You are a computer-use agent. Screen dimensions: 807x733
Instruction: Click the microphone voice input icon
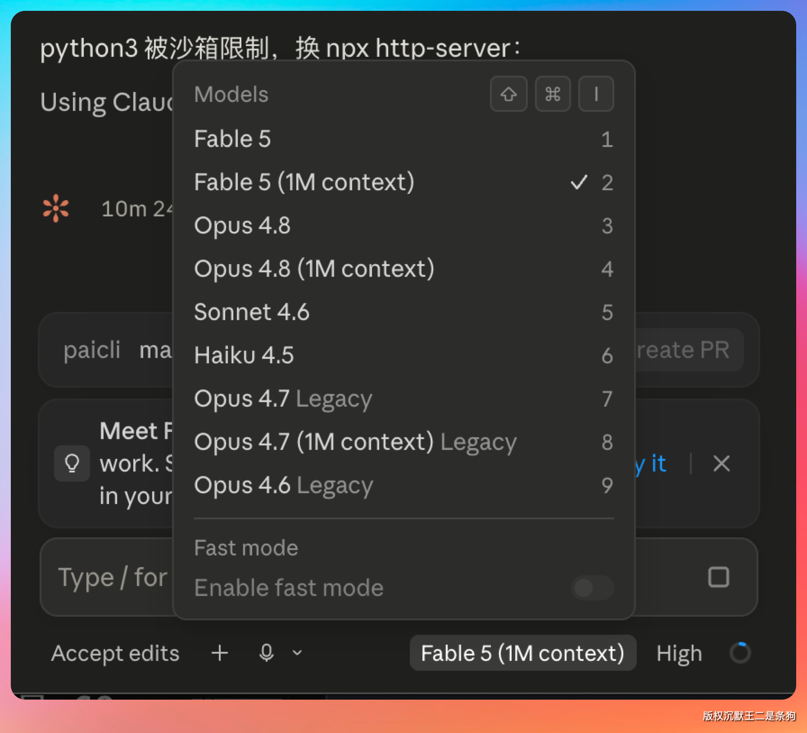[x=267, y=652]
